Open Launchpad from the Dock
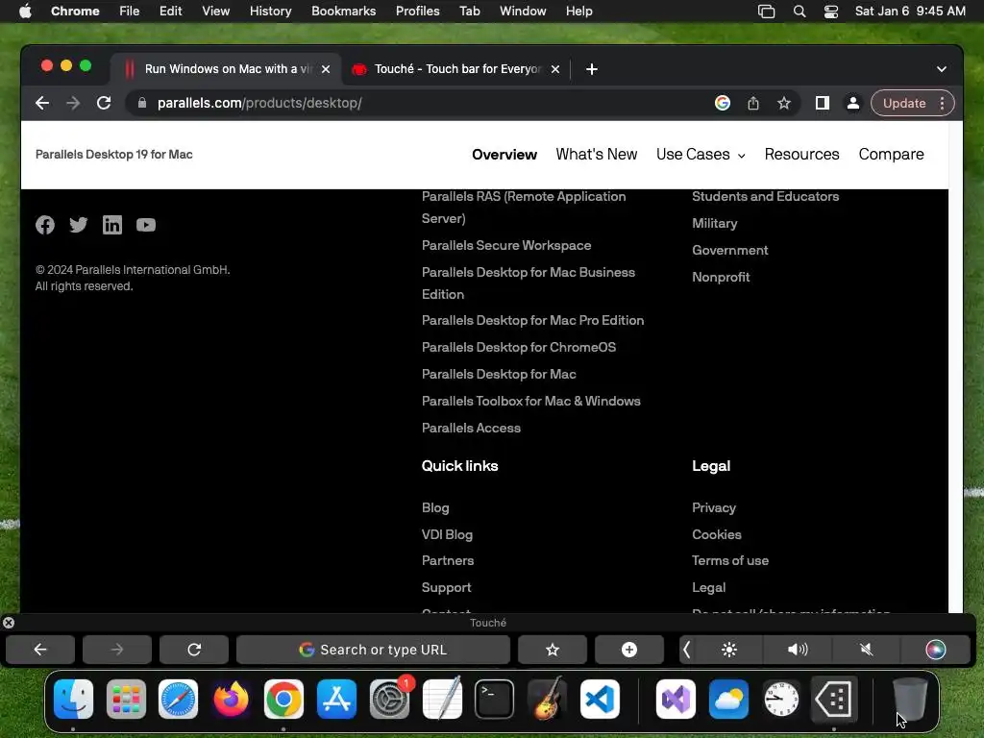Screen dimensions: 984x738 click(x=126, y=699)
